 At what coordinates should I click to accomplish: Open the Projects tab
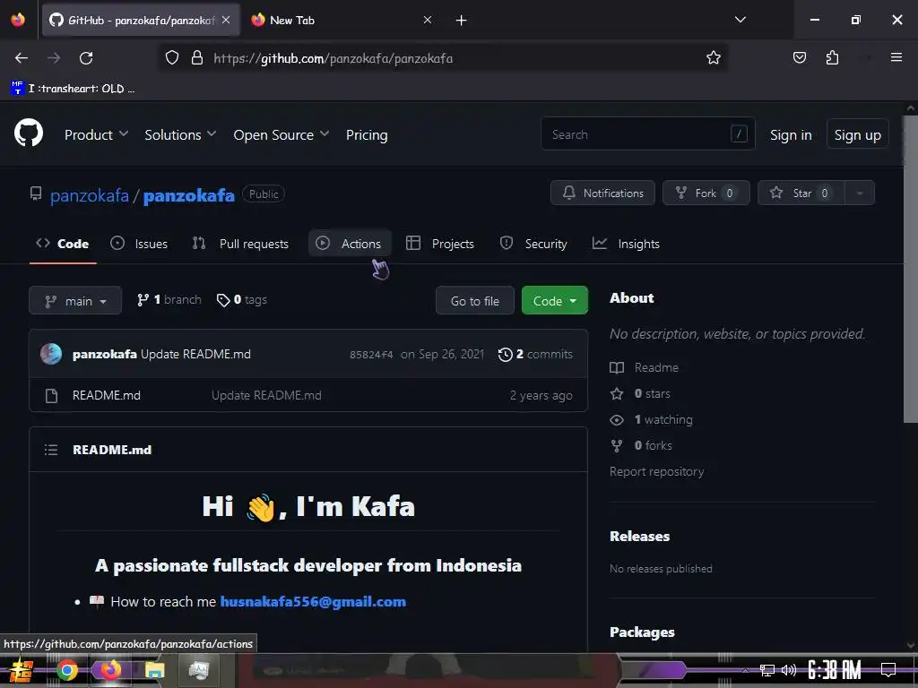click(440, 244)
